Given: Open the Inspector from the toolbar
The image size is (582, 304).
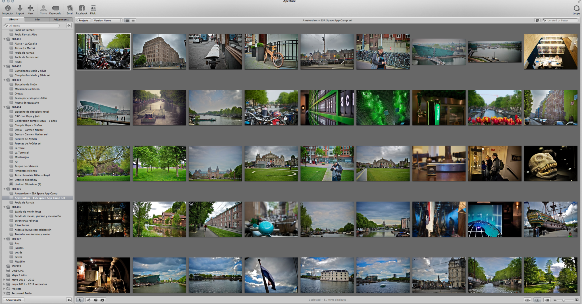Looking at the screenshot, I should point(8,9).
